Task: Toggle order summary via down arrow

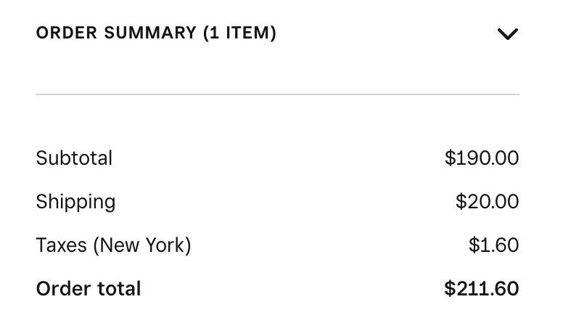Action: coord(507,33)
